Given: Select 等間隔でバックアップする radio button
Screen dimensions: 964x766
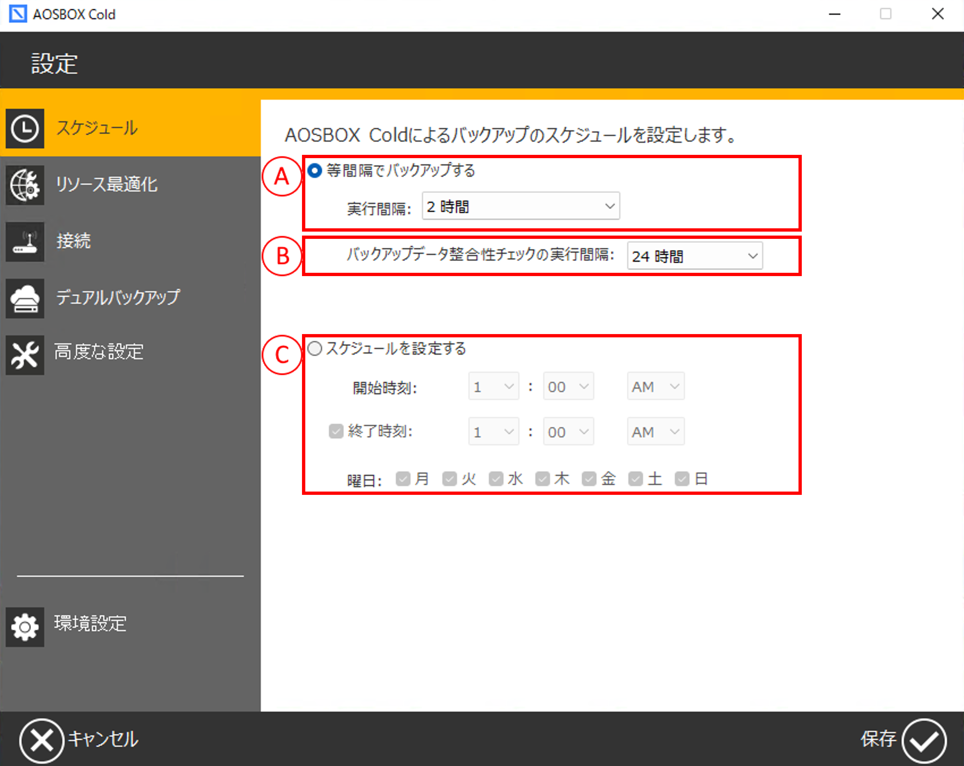Looking at the screenshot, I should [x=315, y=171].
